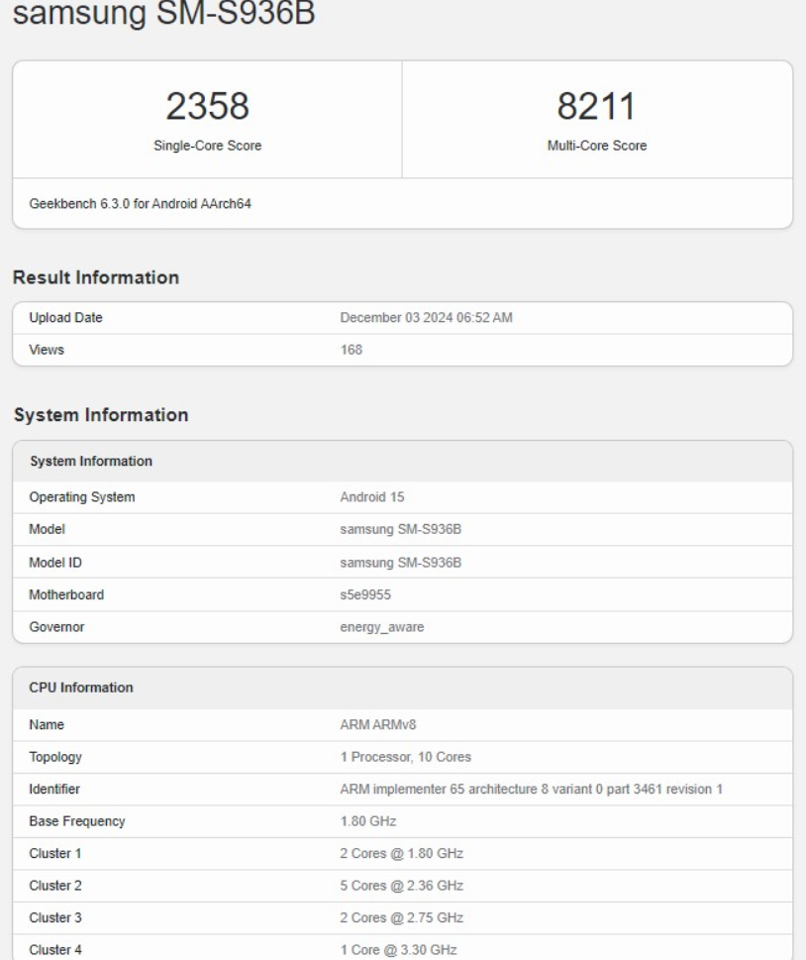Click the 'Android 15' value
The height and width of the screenshot is (960, 806).
372,497
